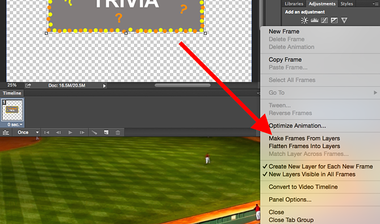Click Optimize Animation... menu entry

pyautogui.click(x=297, y=126)
